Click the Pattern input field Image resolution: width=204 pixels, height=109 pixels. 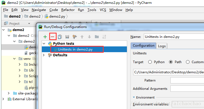pyautogui.click(x=187, y=80)
